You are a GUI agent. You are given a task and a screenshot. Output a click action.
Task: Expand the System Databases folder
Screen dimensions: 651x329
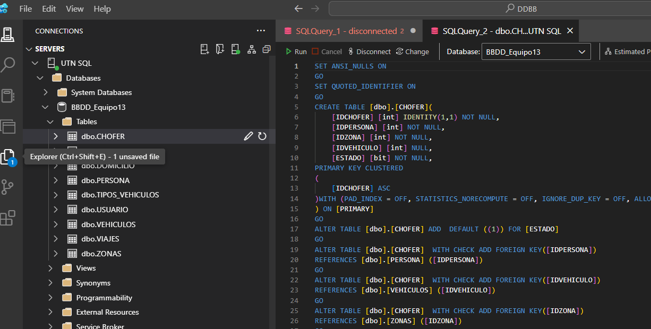(x=46, y=92)
